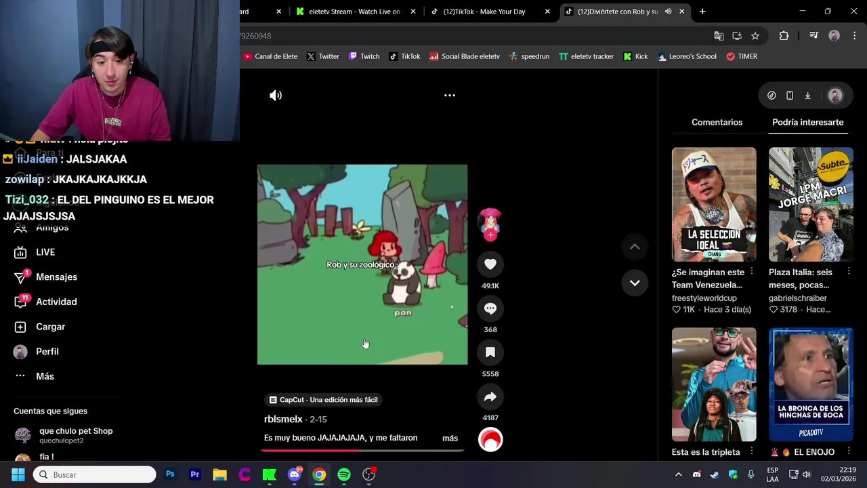The height and width of the screenshot is (488, 867).
Task: Open Twitch bookmark
Action: click(364, 56)
